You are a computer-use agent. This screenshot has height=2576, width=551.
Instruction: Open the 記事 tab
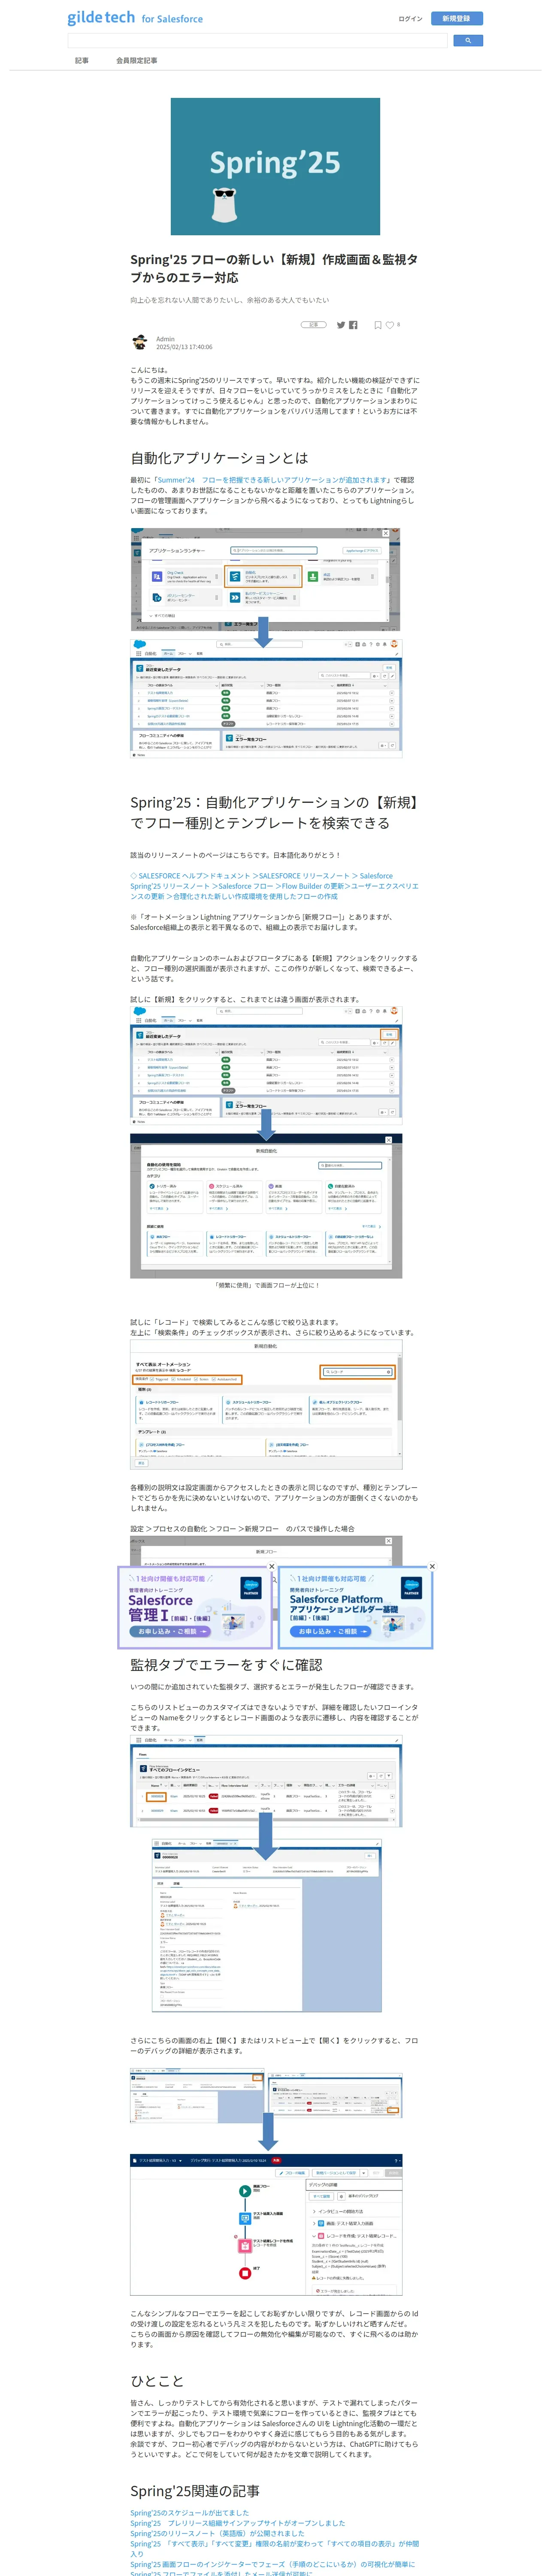(x=82, y=61)
